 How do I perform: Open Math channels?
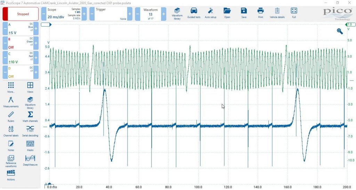30,116
